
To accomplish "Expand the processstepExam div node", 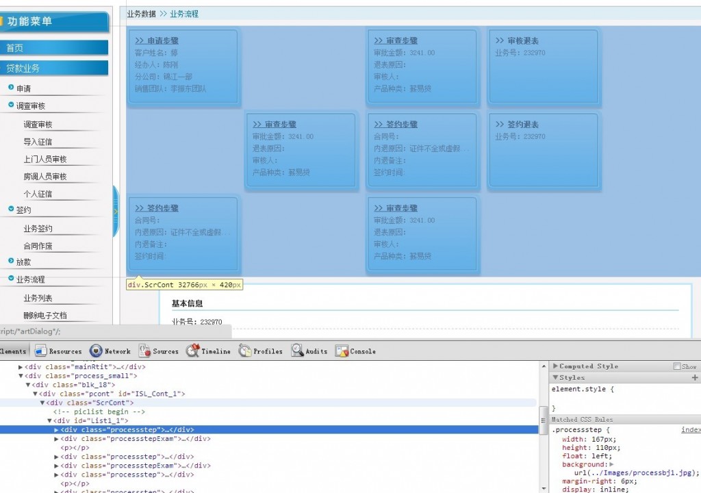I will tap(56, 439).
